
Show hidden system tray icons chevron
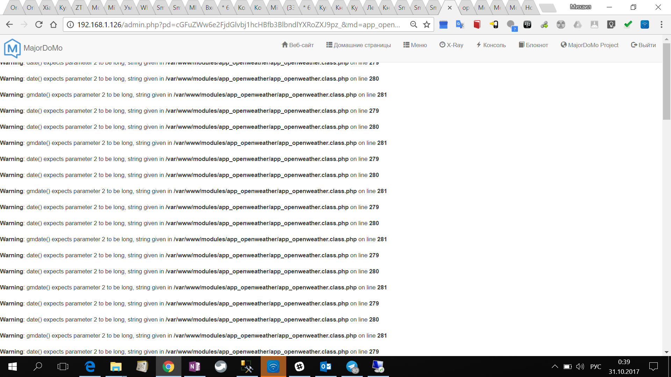555,367
